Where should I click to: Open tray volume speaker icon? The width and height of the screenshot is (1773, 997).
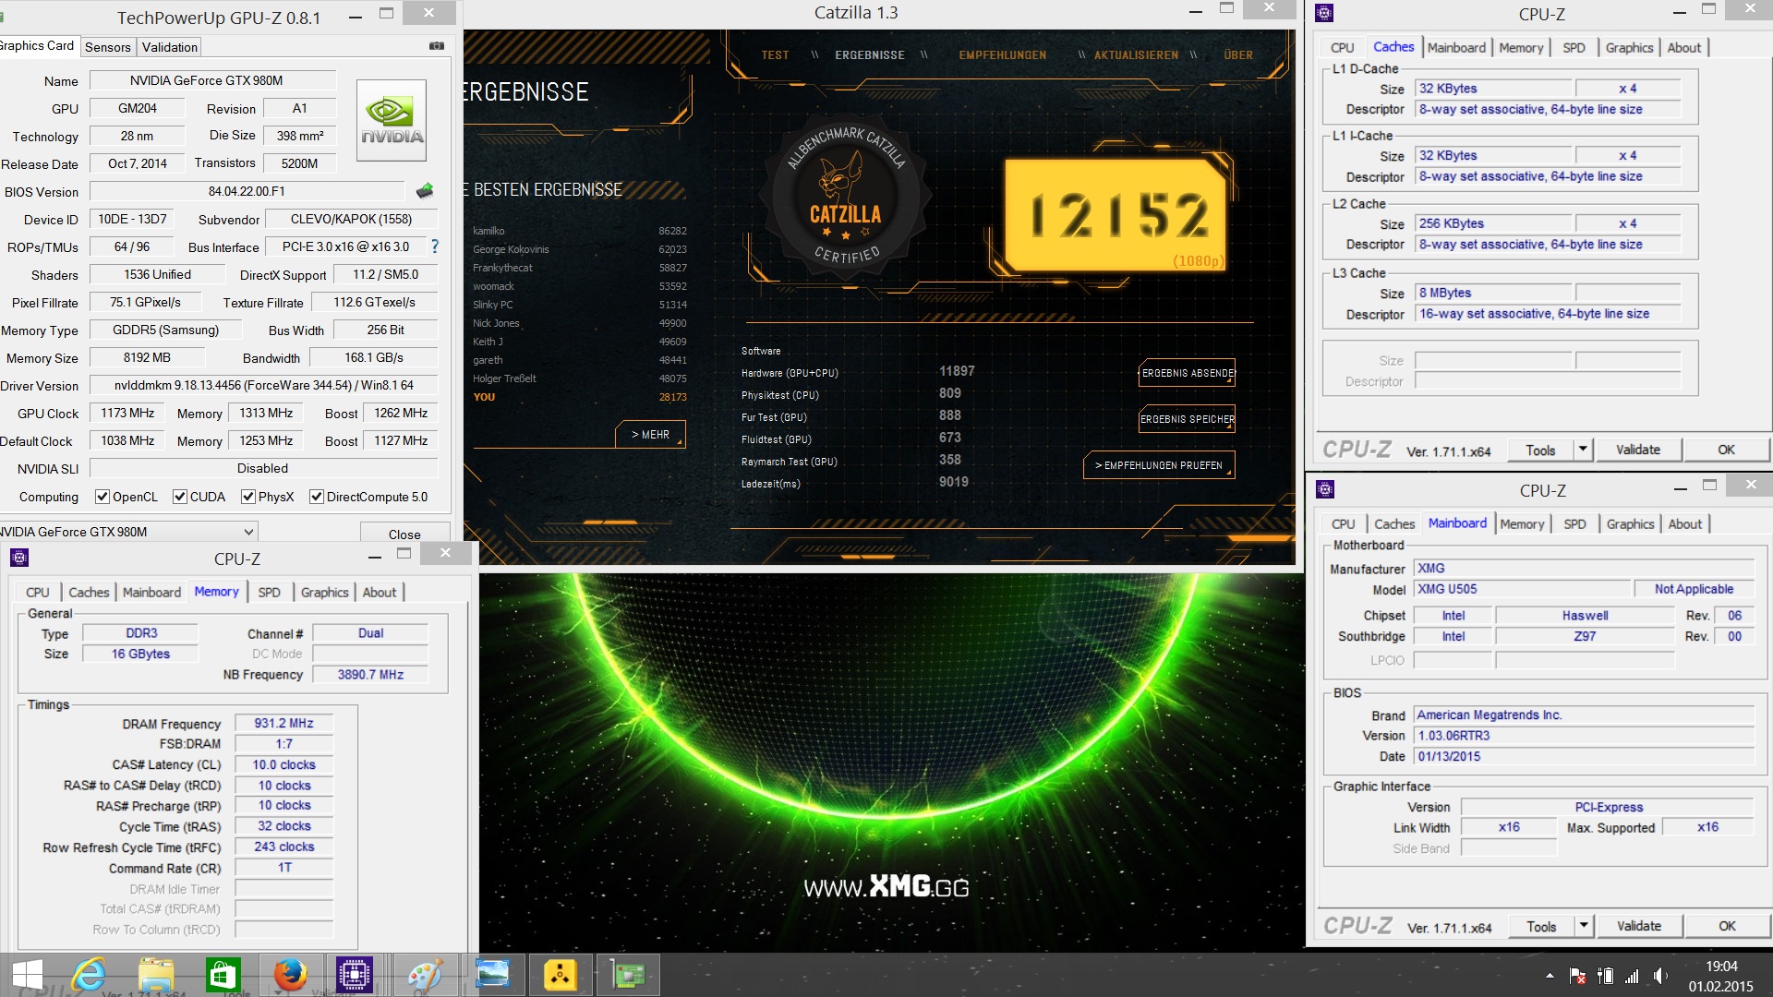coord(1659,976)
